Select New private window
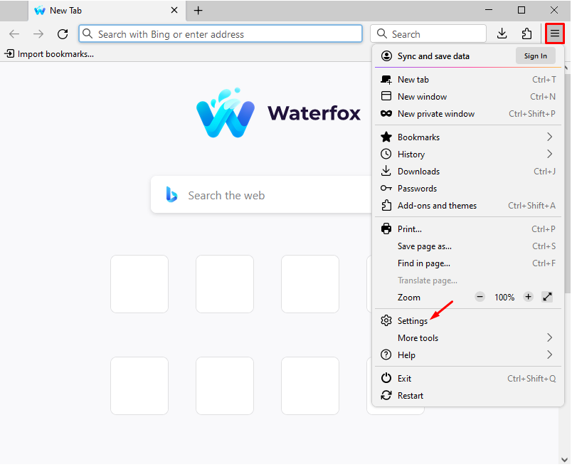Screen dimensions: 572x467 pos(435,113)
